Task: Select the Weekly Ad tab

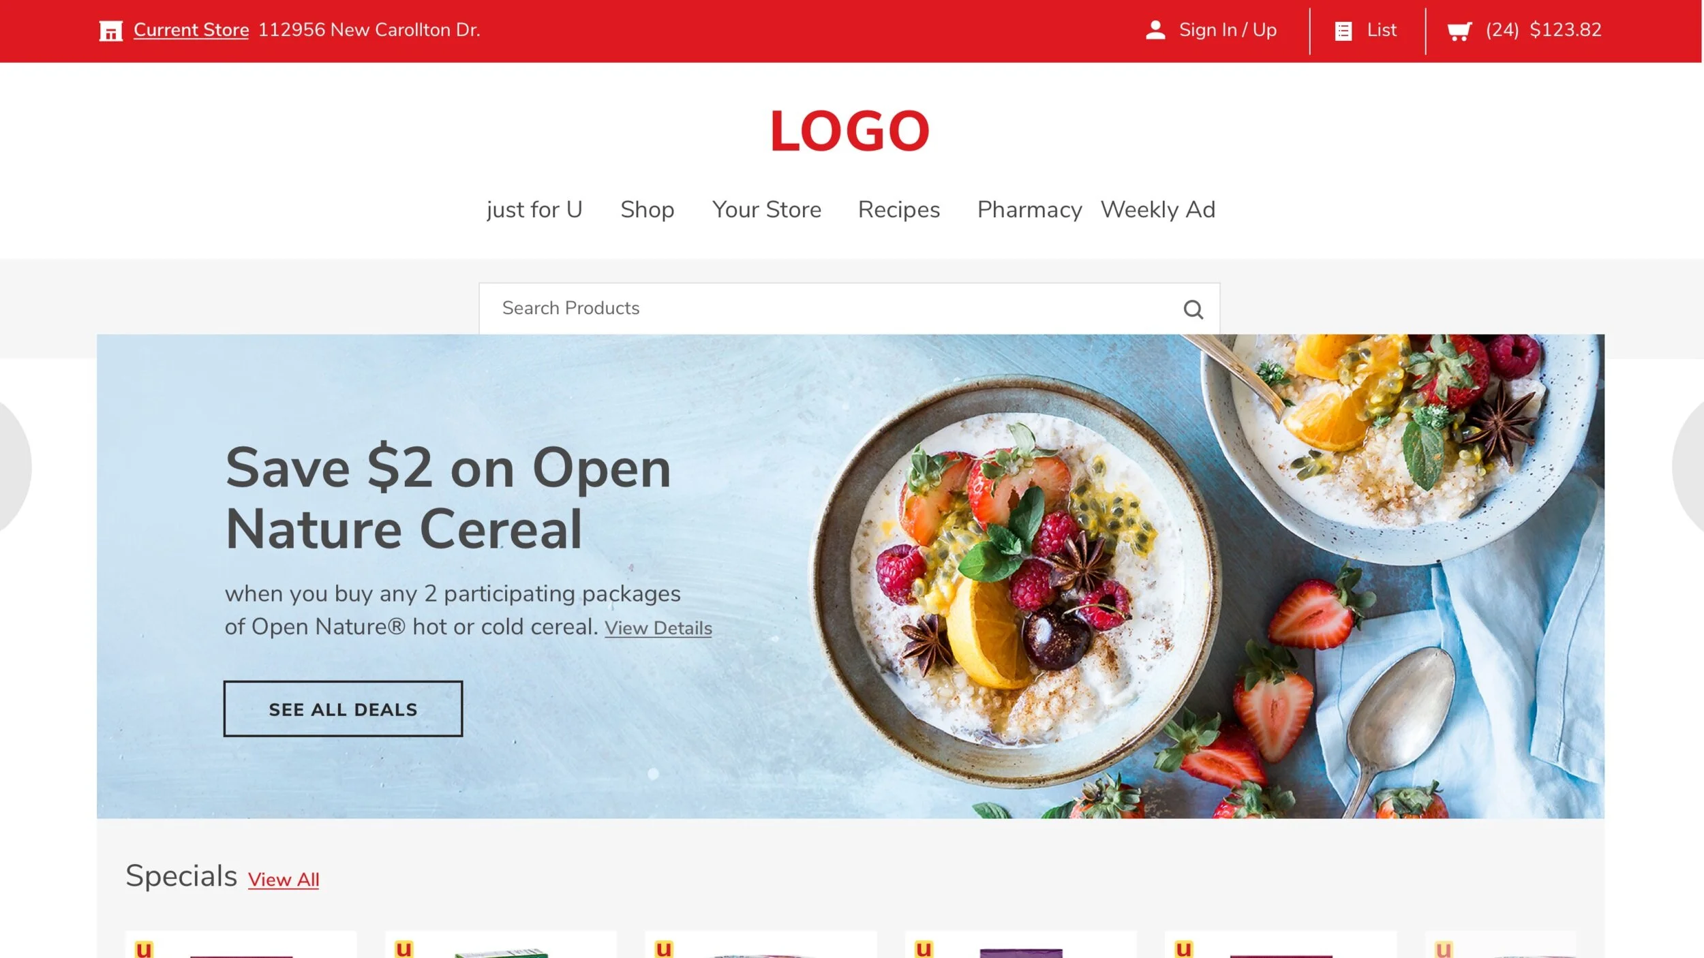Action: [1157, 209]
